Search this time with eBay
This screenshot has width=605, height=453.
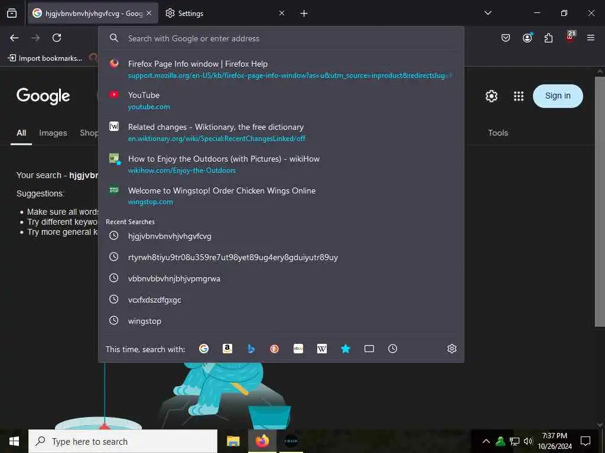[298, 349]
